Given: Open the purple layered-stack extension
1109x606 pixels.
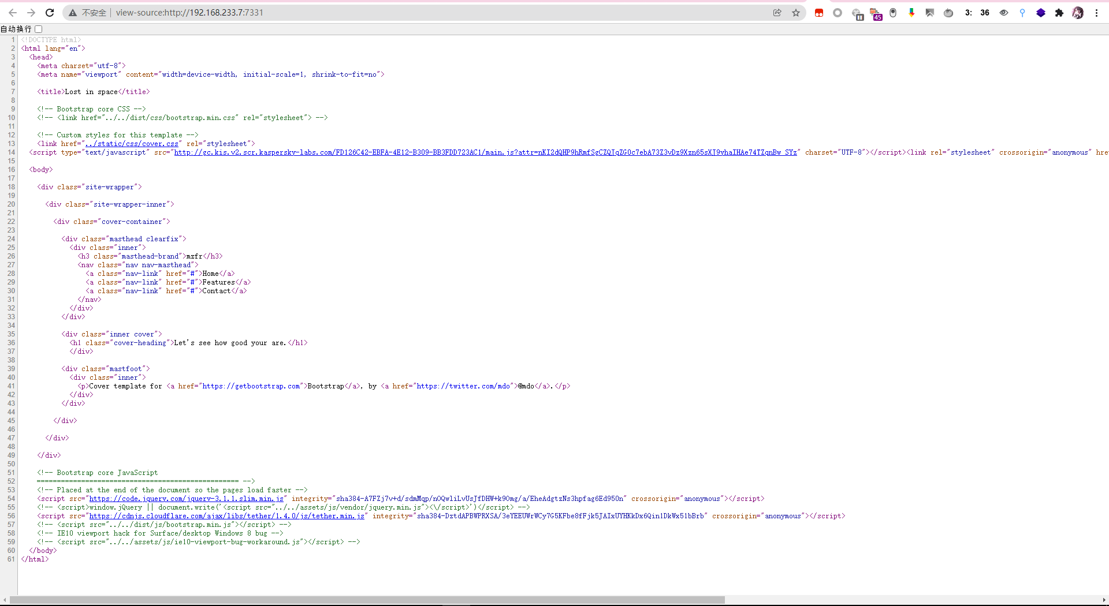Looking at the screenshot, I should click(1041, 13).
